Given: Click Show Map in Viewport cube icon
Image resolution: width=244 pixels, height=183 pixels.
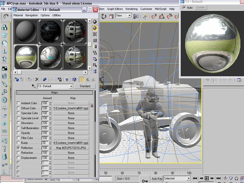Looking at the screenshot, I should click(x=74, y=79).
